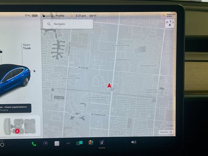This screenshot has height=156, width=208.
Task: Tap the AMBERWOOD II map label
Action: (x=124, y=60)
